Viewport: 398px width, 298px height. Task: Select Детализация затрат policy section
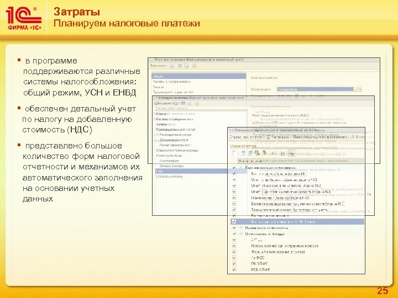[174, 140]
